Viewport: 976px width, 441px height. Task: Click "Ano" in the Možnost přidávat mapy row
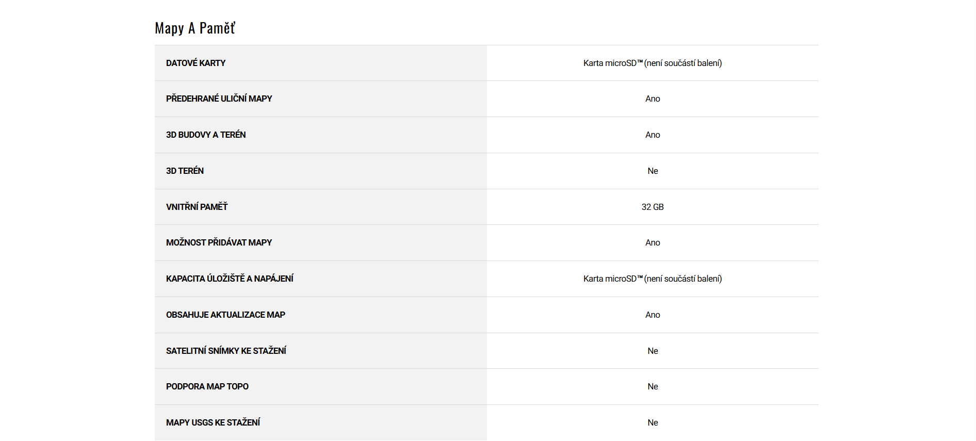(653, 242)
